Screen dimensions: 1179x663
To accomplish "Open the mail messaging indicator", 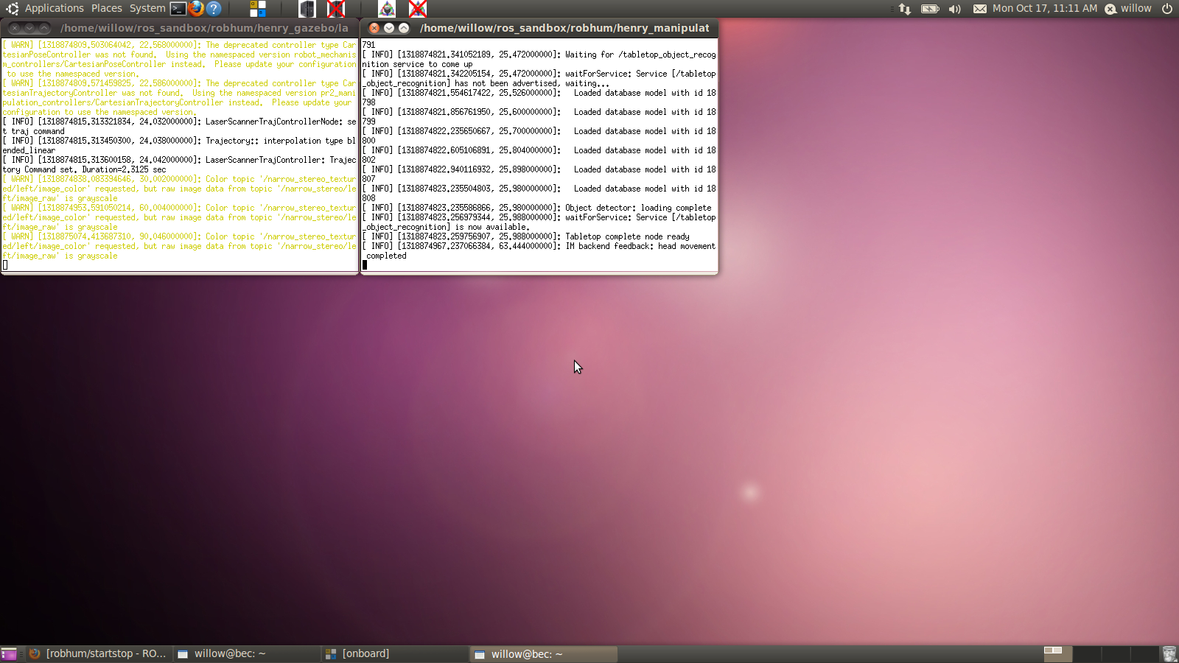I will click(x=979, y=9).
